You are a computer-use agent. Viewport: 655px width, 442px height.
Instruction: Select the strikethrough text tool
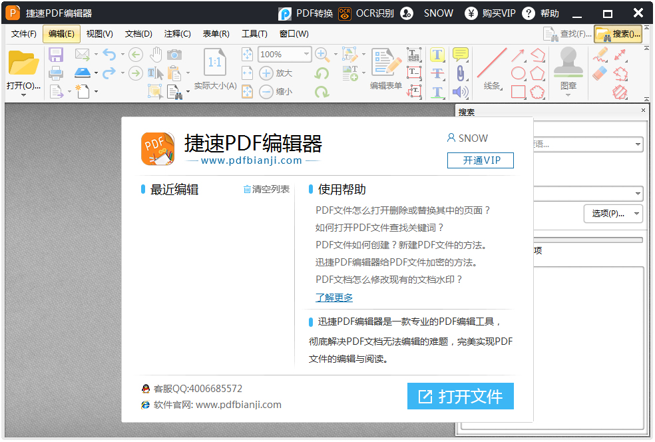pos(437,73)
